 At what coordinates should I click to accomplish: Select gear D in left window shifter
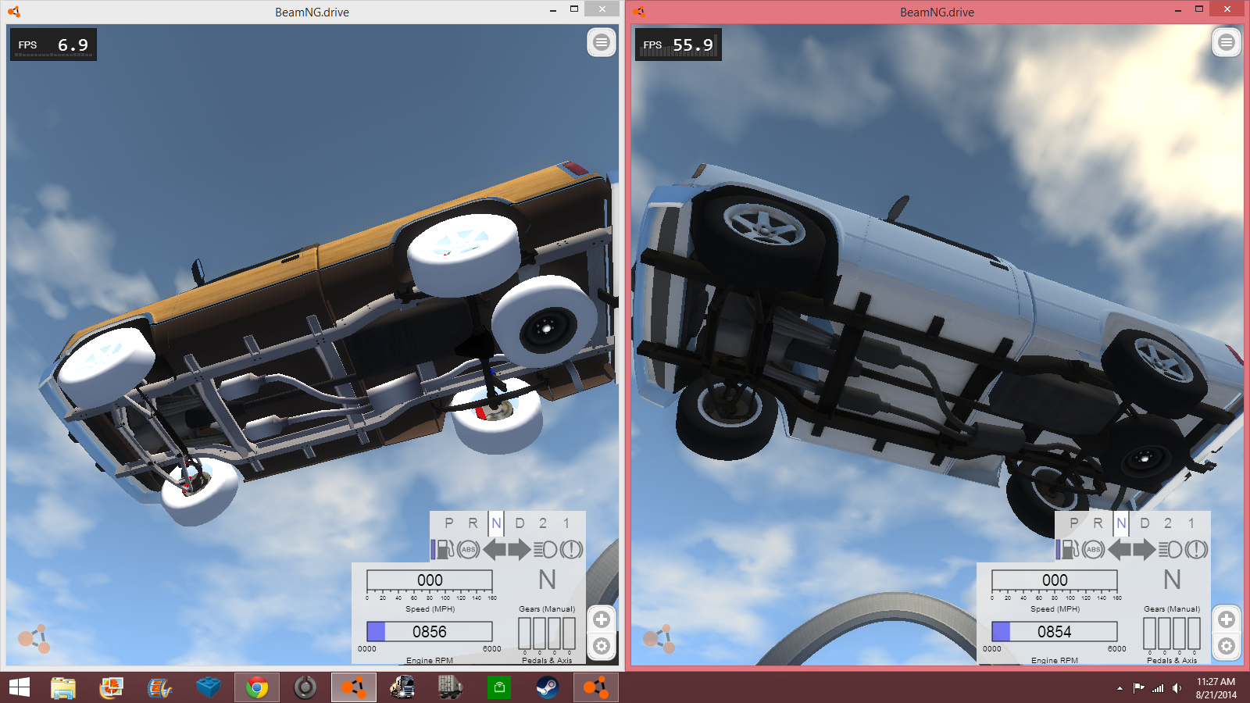(520, 523)
